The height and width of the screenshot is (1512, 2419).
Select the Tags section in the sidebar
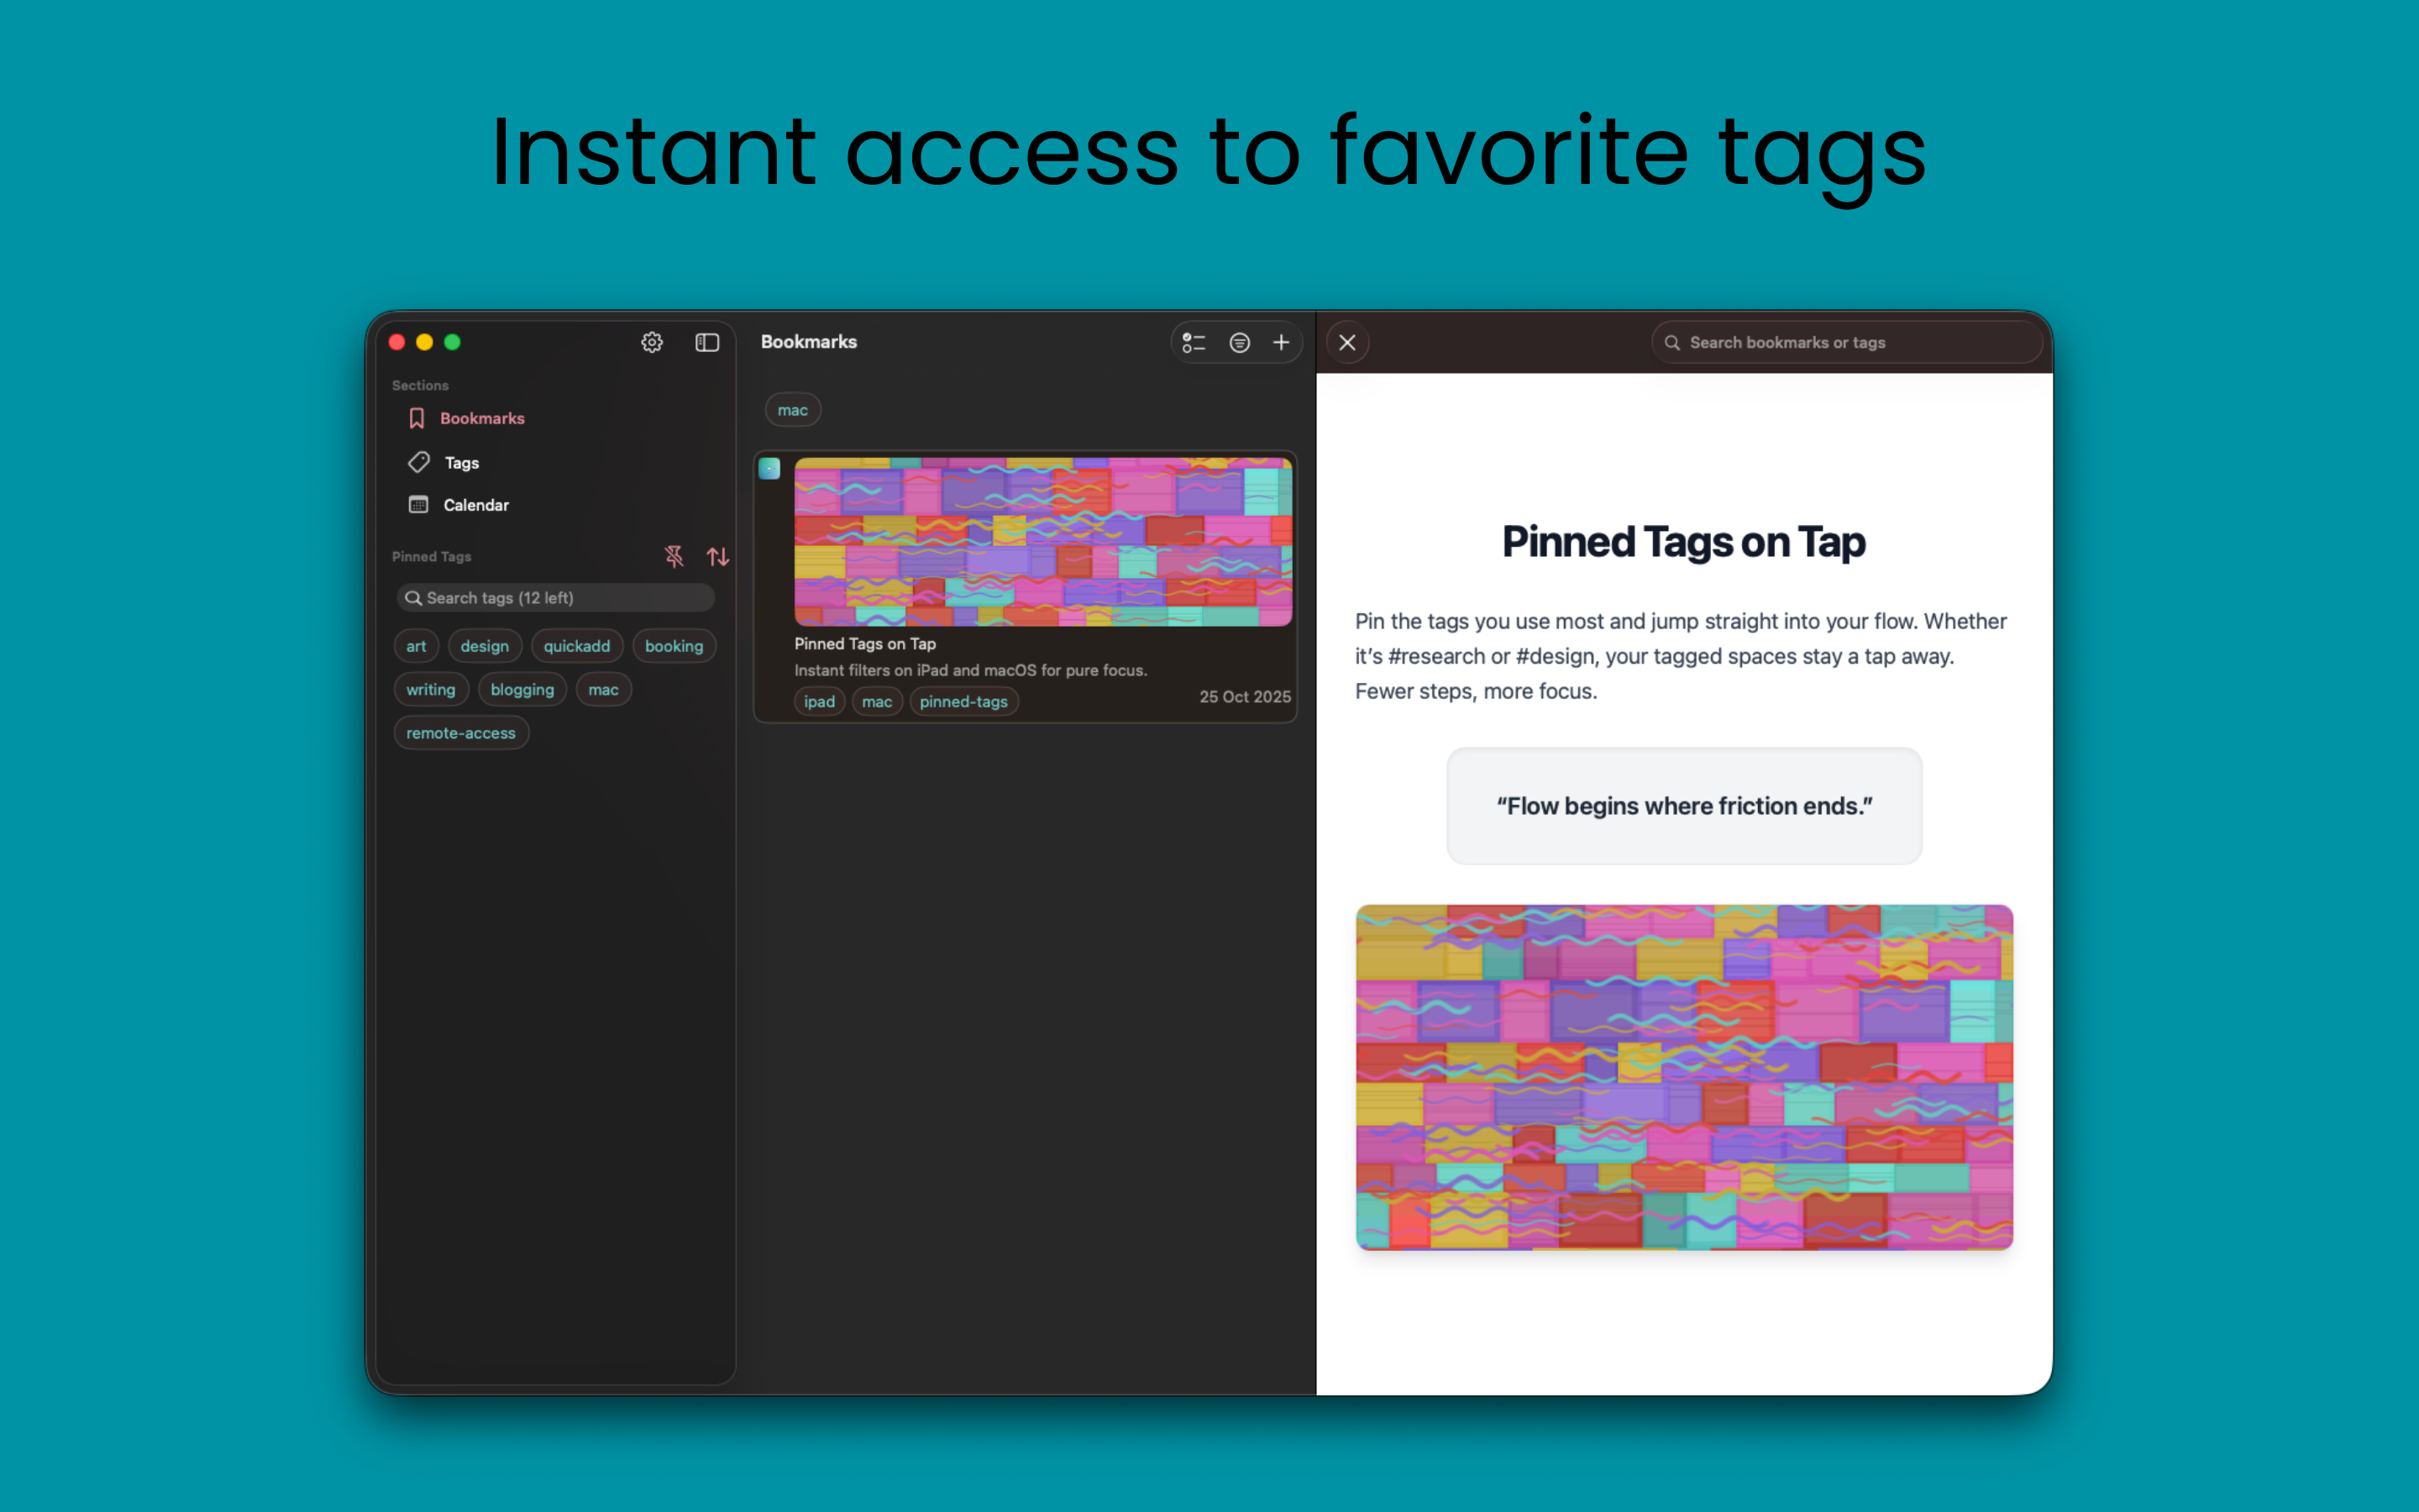pos(461,462)
